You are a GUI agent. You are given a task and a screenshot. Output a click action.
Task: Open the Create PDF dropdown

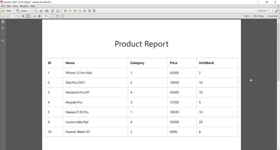(22, 11)
